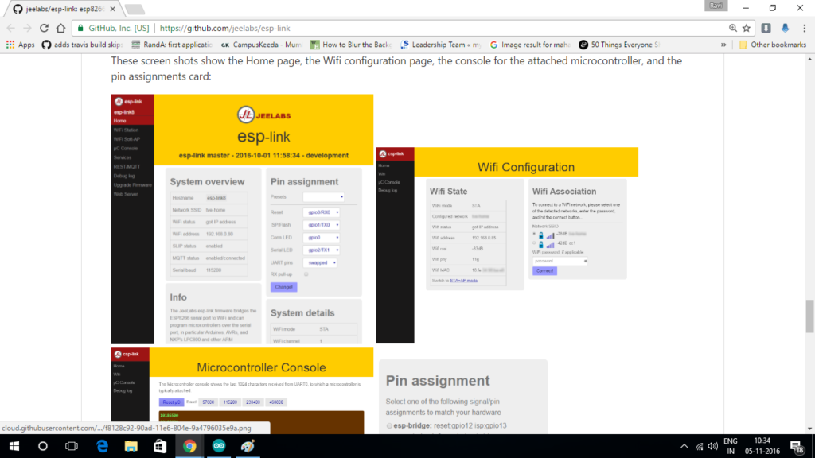Open the Paint taskbar icon
Image resolution: width=815 pixels, height=458 pixels.
click(x=248, y=446)
